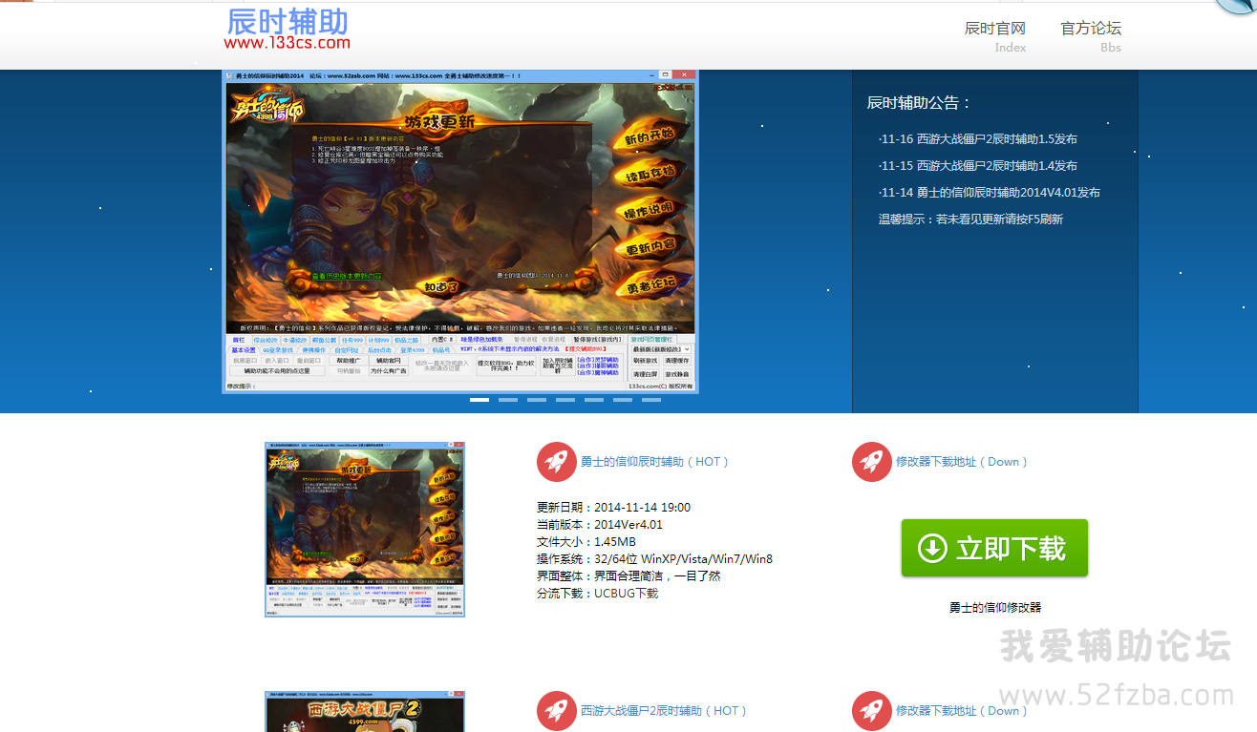Click the www.133cs.com URL under the logo
The height and width of the screenshot is (732, 1257).
coord(288,43)
